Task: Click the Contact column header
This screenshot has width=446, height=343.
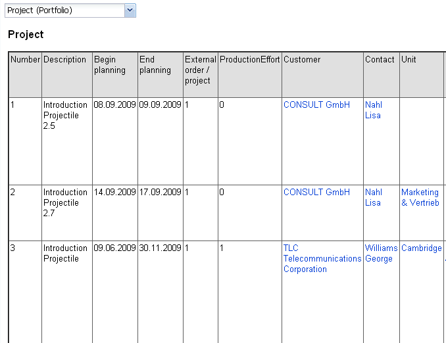Action: pos(380,60)
